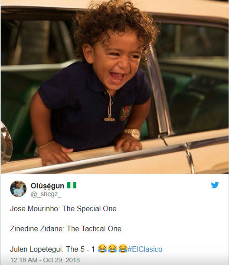Select the "Zinedine Zidane: The Tactical One" line

pos(66,229)
